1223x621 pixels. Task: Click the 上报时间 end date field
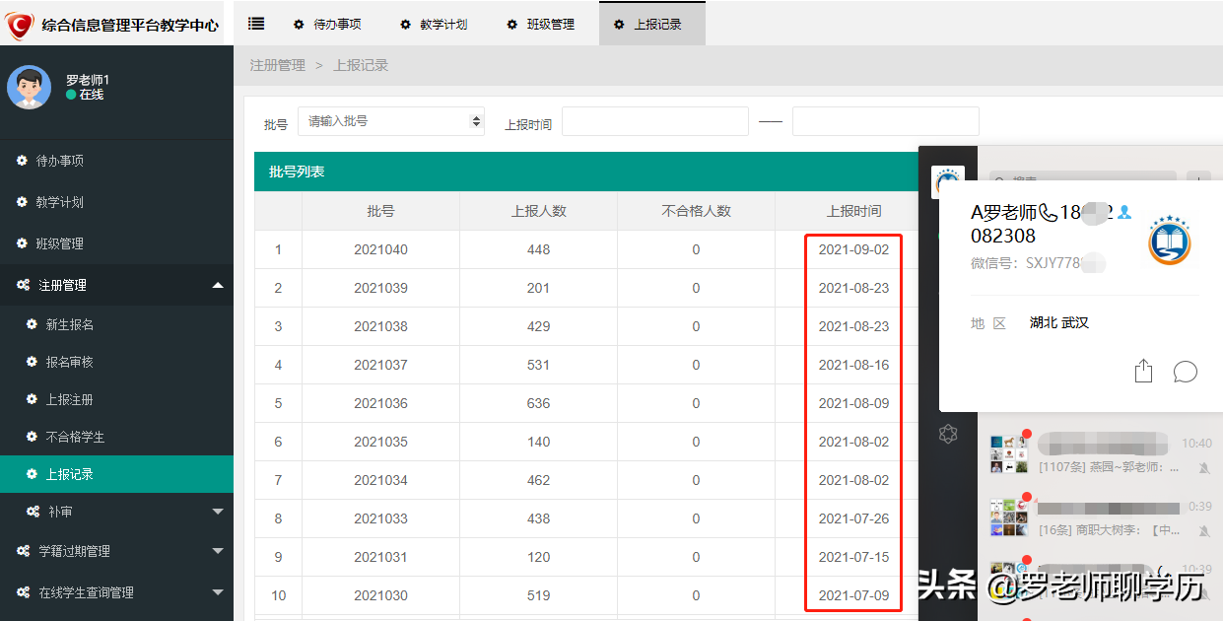pos(886,121)
